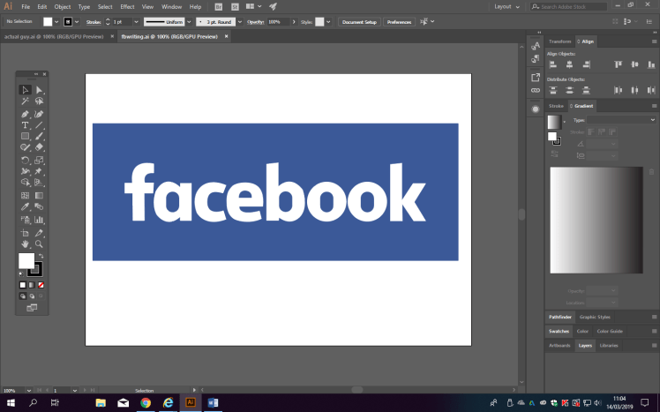Select the Gradient tool in toolbox

pyautogui.click(x=39, y=196)
